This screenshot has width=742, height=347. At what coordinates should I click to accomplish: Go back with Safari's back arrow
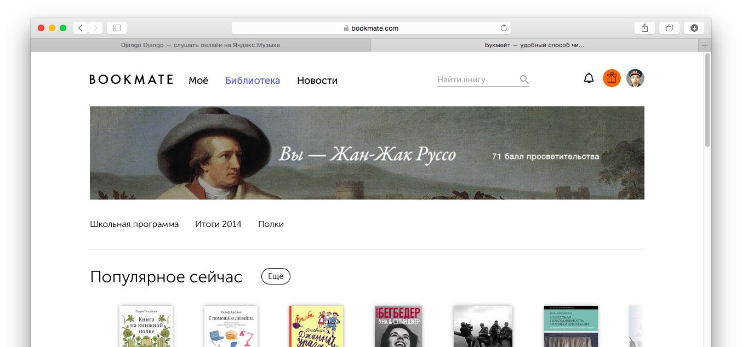click(x=81, y=28)
